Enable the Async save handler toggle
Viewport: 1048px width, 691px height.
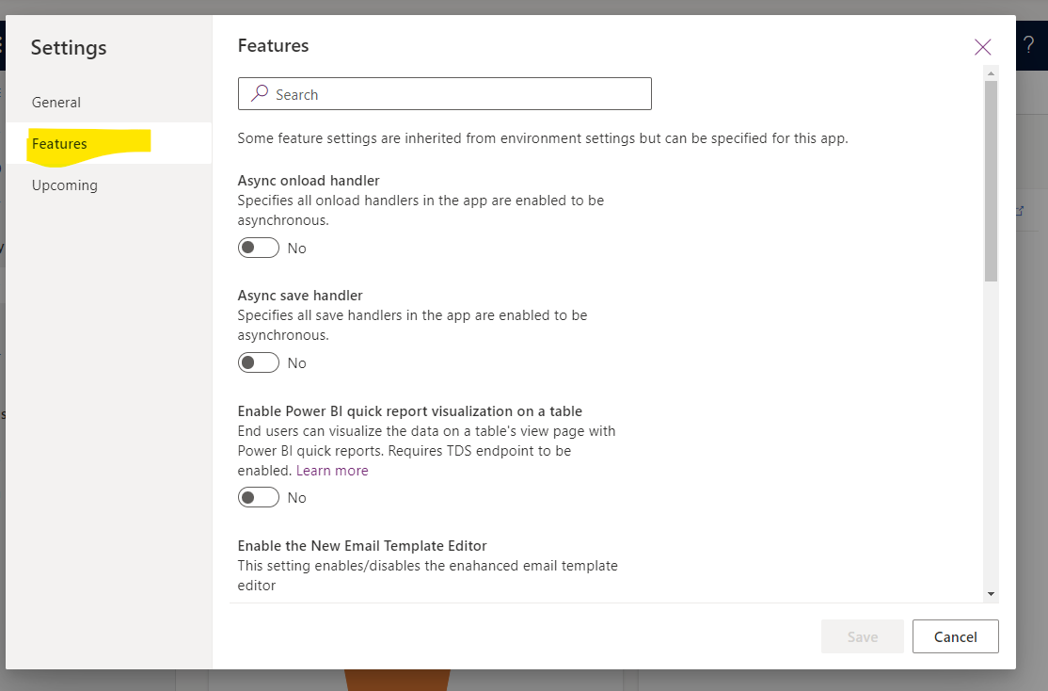(x=258, y=362)
